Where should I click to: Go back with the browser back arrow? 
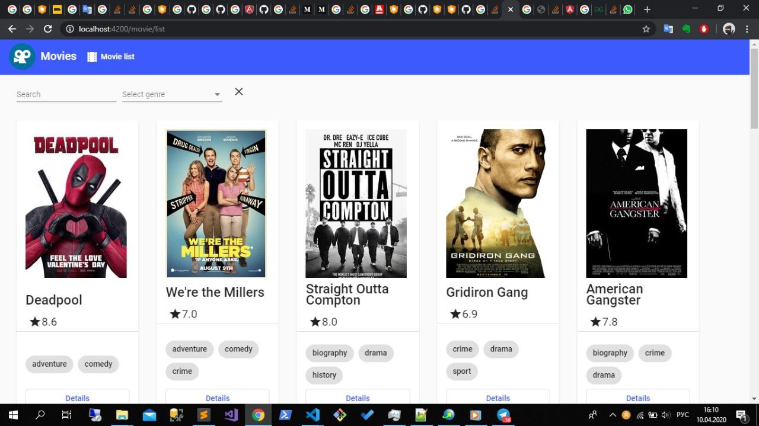coord(12,29)
